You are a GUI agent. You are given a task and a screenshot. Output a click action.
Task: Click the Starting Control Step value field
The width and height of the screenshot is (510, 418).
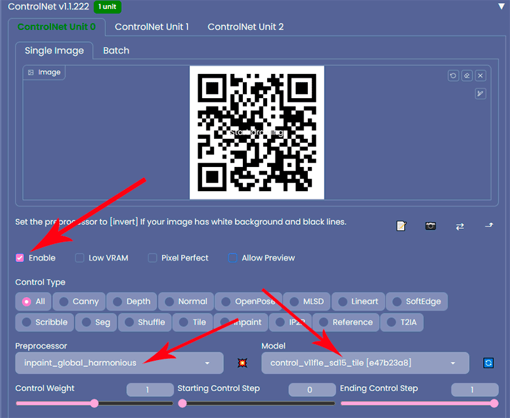click(312, 389)
